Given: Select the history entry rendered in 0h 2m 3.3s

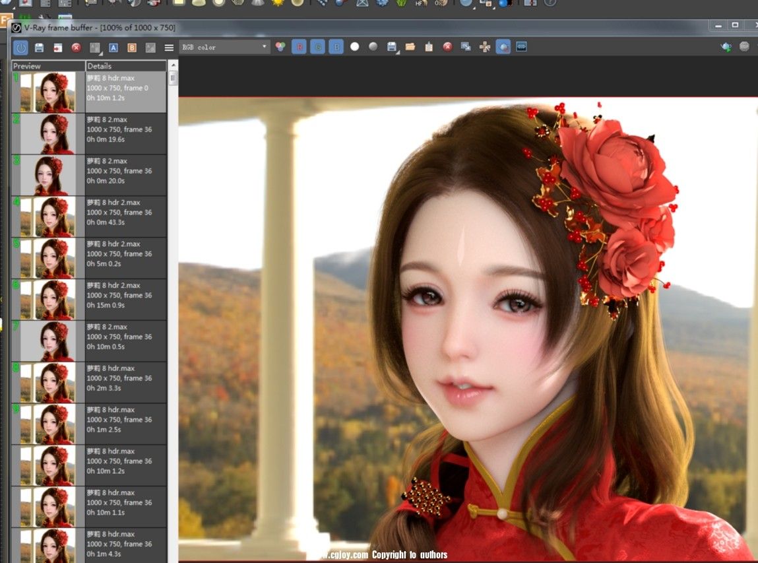Looking at the screenshot, I should (x=89, y=383).
